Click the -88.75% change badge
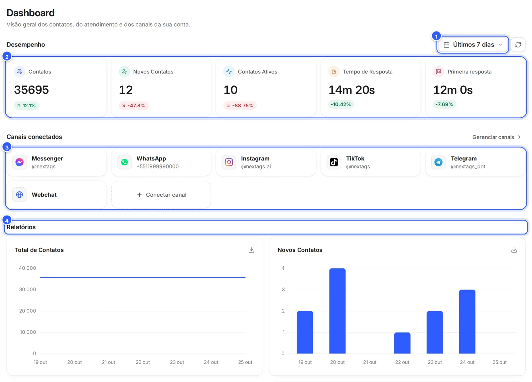This screenshot has height=382, width=532. tap(240, 106)
